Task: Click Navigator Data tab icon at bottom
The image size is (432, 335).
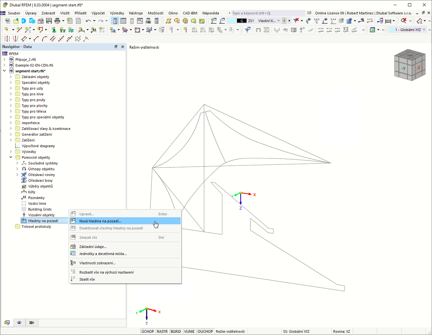Action: (7, 323)
